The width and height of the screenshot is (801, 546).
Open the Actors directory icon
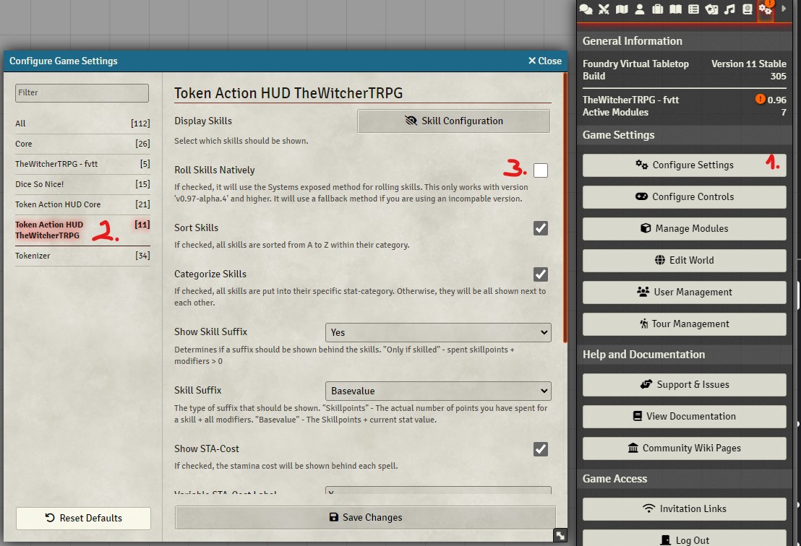coord(640,9)
